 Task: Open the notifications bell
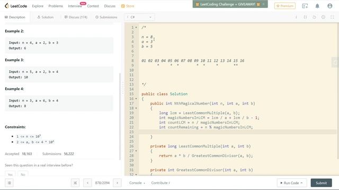click(317, 6)
